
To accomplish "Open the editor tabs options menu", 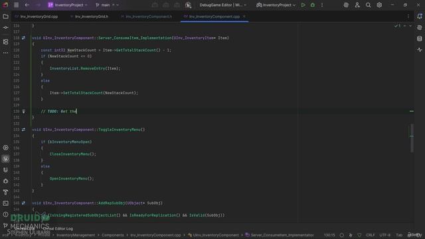I will [x=408, y=17].
